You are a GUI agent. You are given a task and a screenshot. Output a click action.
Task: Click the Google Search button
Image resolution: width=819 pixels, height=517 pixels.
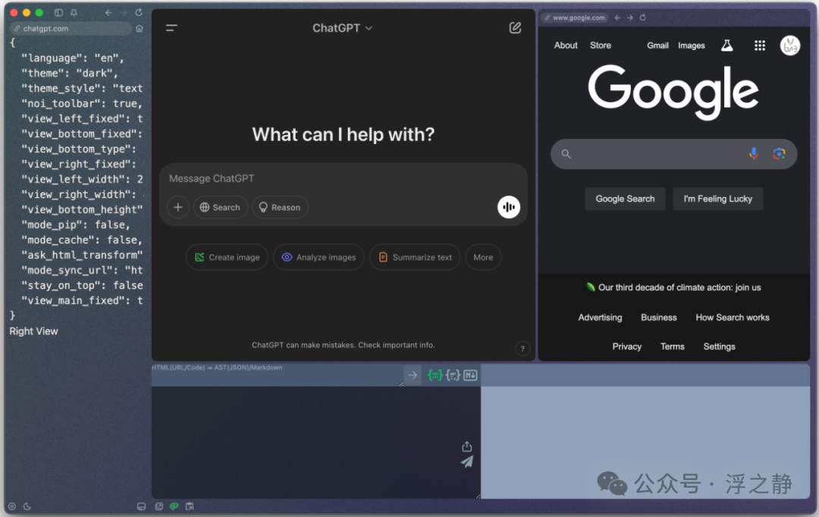[625, 199]
